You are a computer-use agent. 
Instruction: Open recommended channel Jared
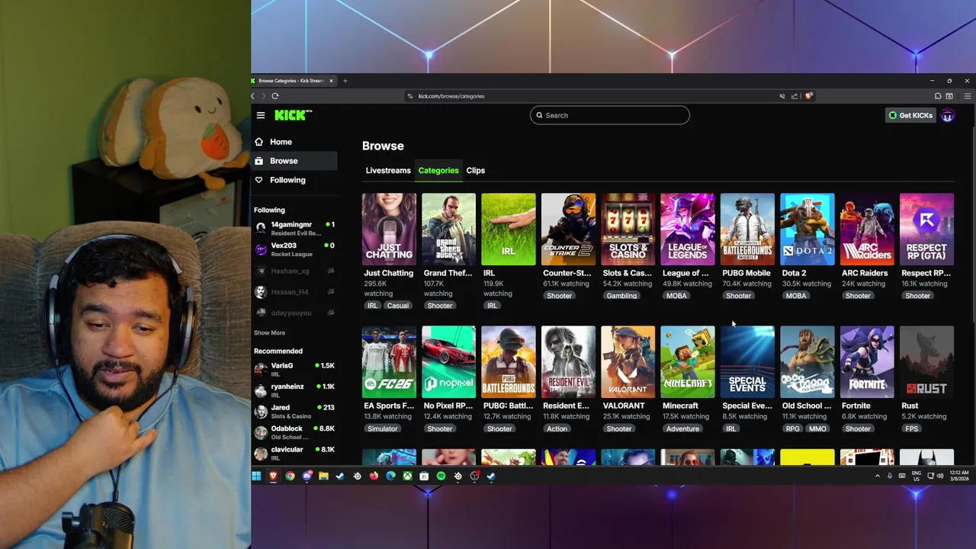click(294, 411)
